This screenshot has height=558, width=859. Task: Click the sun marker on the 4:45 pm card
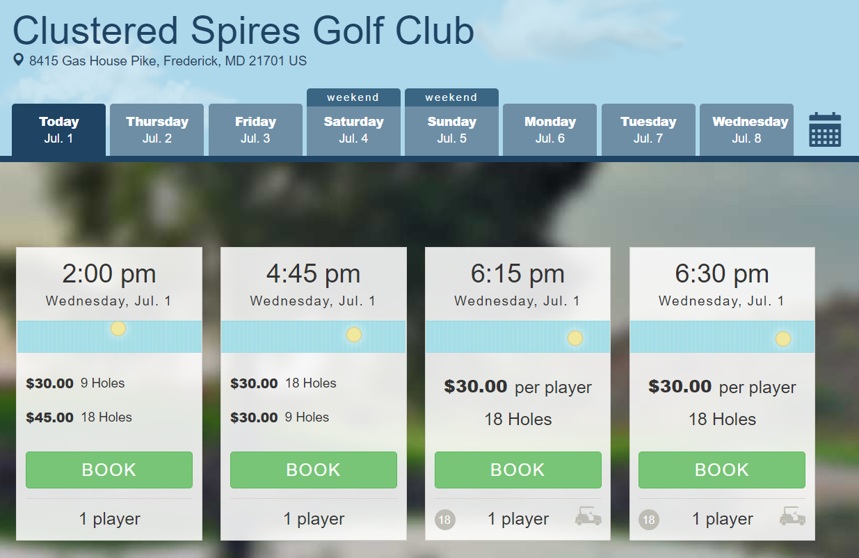click(x=354, y=335)
